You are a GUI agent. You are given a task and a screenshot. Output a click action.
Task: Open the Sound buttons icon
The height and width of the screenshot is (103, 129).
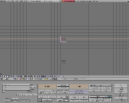point(38,79)
